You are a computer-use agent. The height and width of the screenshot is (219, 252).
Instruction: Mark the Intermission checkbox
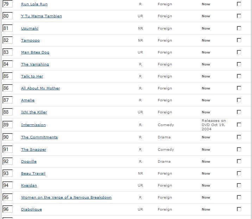point(239,125)
